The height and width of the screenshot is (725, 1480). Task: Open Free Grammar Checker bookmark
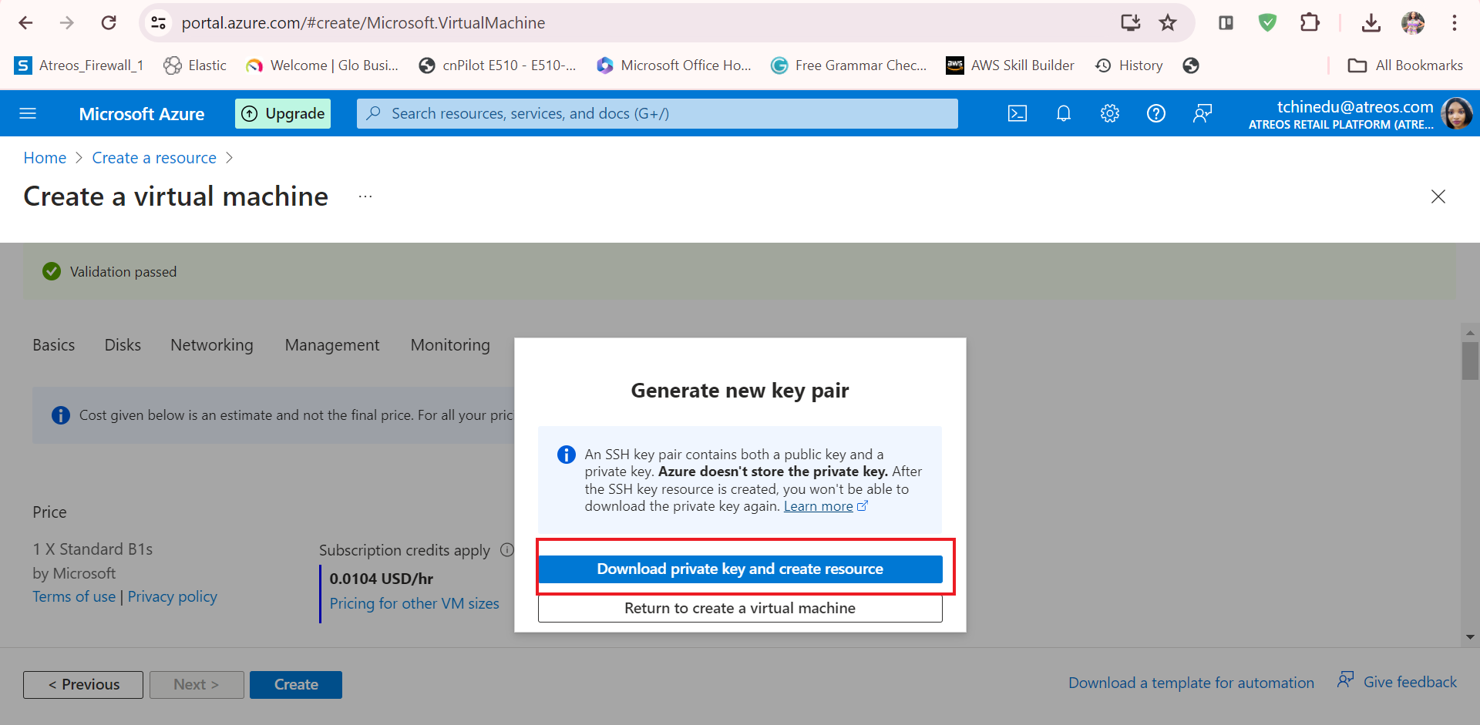tap(849, 65)
